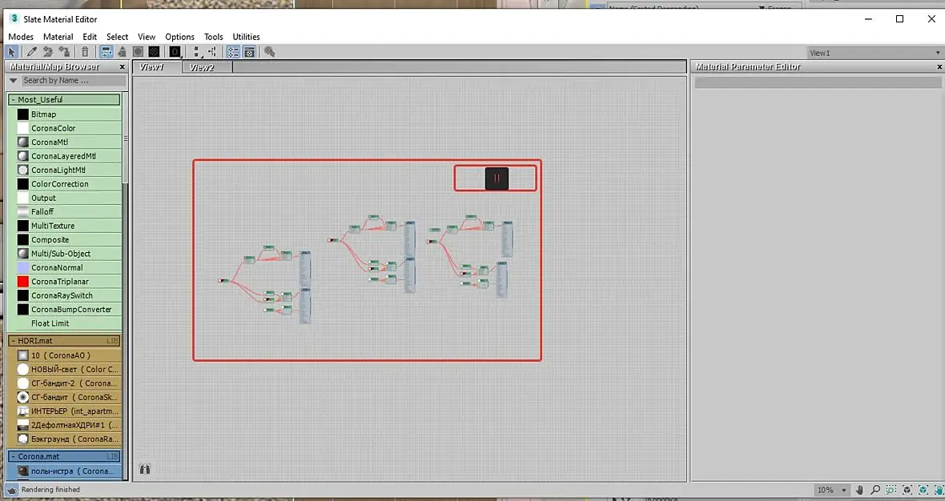Select the CoronaBumpConverter entry
The width and height of the screenshot is (945, 501).
68,309
